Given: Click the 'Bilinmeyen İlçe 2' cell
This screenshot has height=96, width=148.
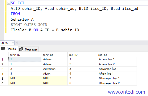Looking at the screenshot, I should 117,83.
